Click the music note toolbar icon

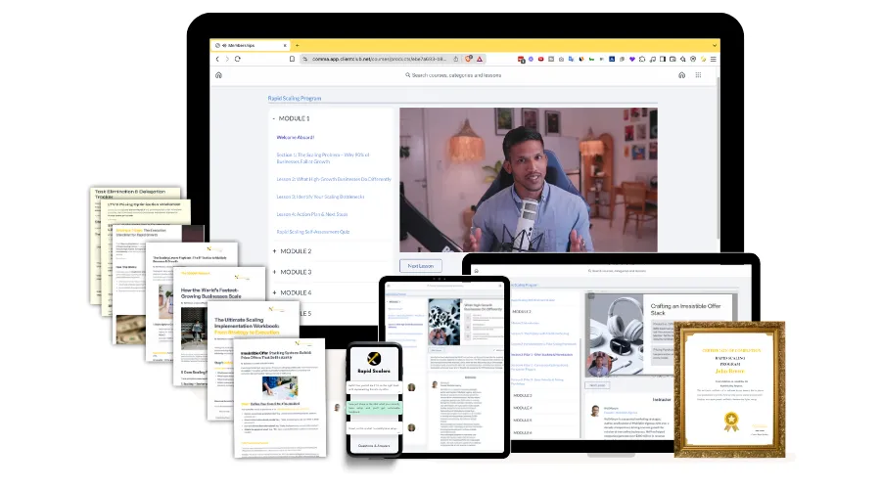[x=652, y=59]
